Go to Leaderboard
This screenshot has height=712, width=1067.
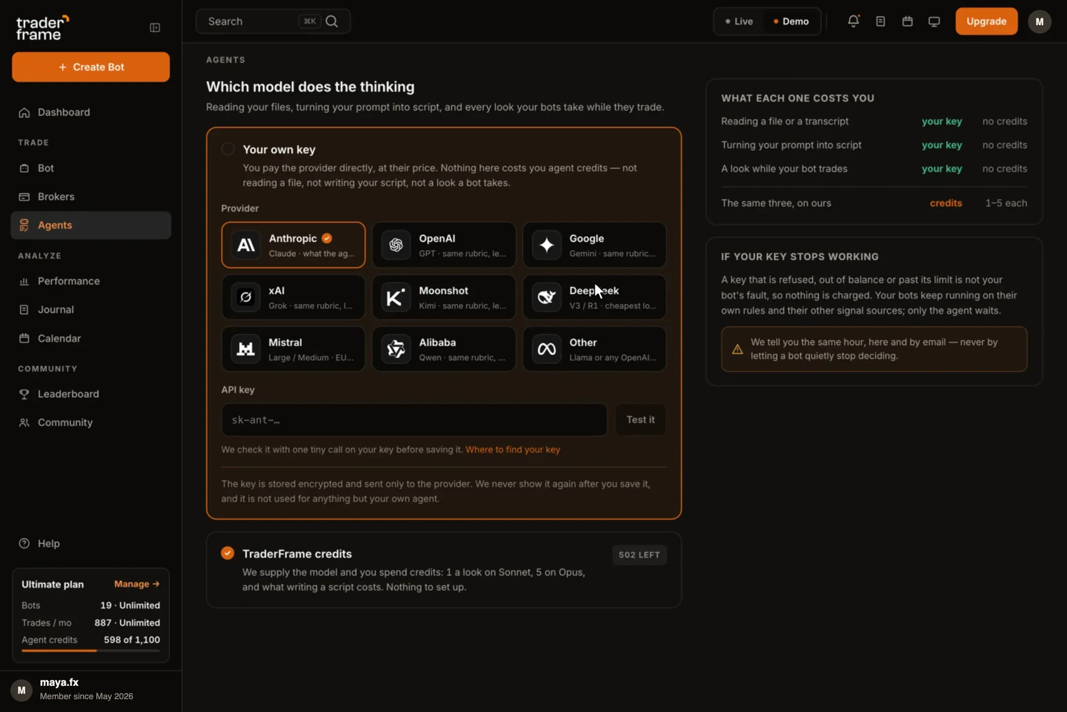[91, 394]
